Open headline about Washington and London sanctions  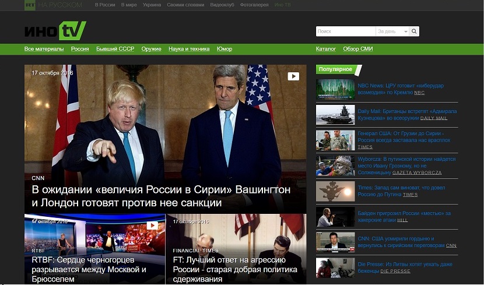[161, 196]
